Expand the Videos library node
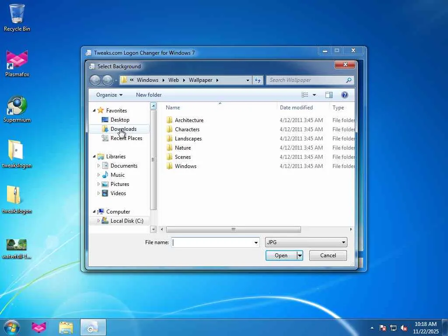448x336 pixels. pyautogui.click(x=98, y=193)
